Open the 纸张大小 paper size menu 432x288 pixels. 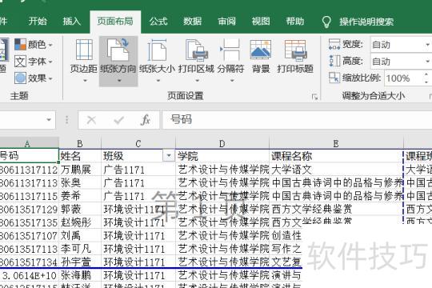tap(157, 61)
